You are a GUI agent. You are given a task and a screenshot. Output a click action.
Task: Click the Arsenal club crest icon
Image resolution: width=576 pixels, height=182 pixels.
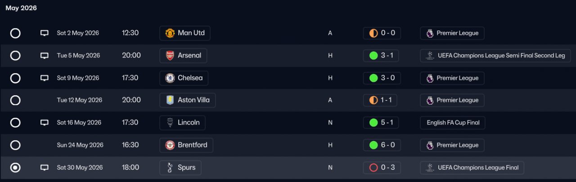tap(170, 56)
